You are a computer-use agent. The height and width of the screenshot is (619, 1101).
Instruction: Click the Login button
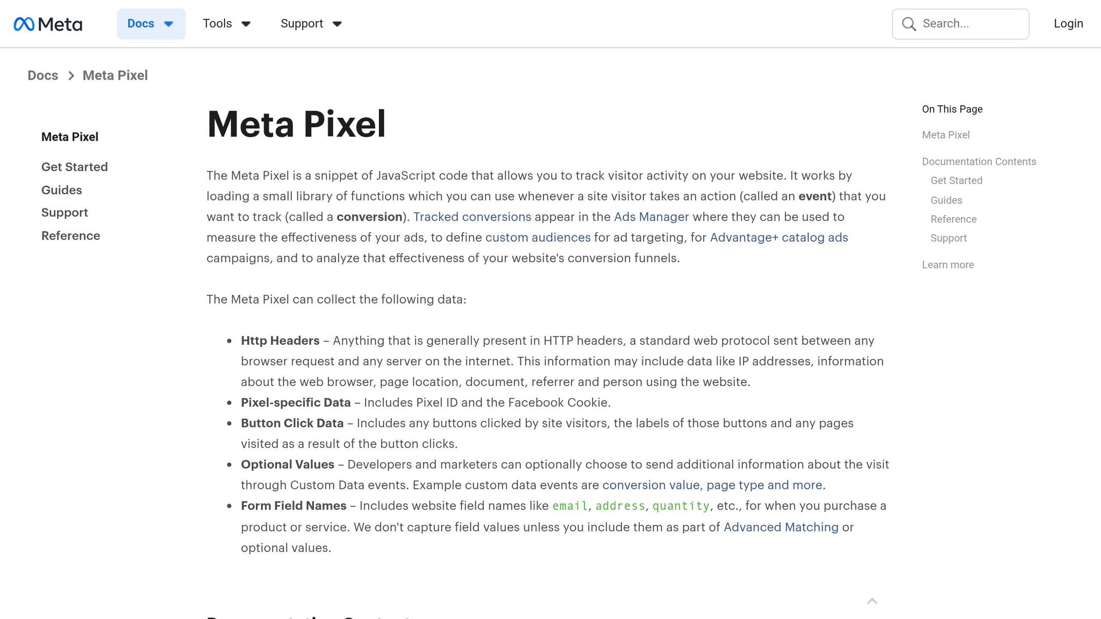(x=1068, y=24)
